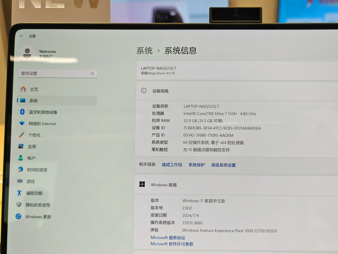Viewport: 338px width, 254px height.
Task: Select Windows 更新 label in the sidebar
Action: point(38,216)
